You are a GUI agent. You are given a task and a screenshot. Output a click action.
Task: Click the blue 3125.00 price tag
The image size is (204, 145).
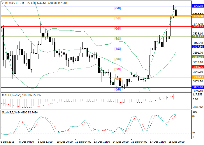198,87
